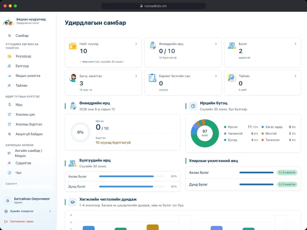Screen dimensions: 307x230
Task: Go to the Самбар menu item
Action: tap(28, 36)
